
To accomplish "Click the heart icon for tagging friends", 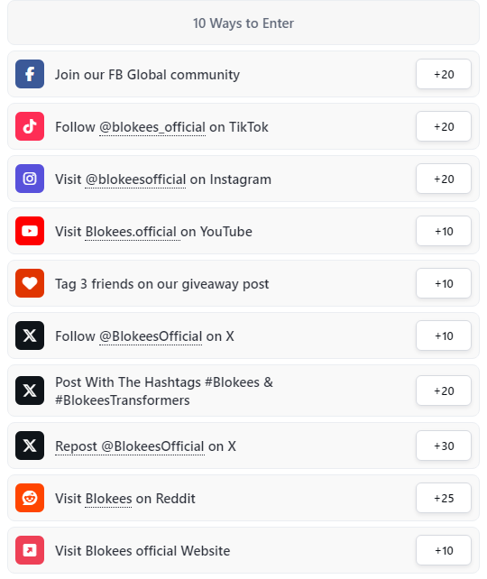I will point(30,283).
